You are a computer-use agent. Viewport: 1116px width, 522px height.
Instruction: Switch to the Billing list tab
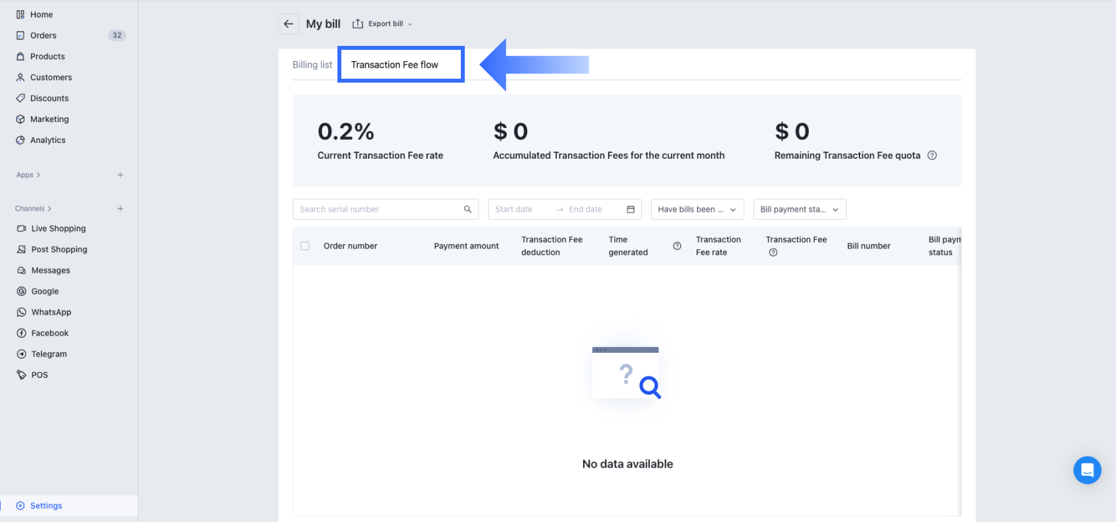click(x=312, y=65)
